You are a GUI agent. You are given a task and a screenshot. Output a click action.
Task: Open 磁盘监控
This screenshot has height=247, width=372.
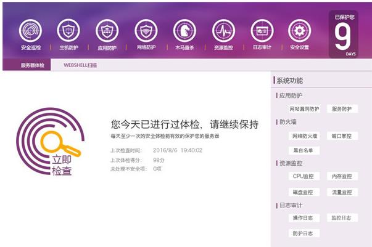pyautogui.click(x=304, y=192)
